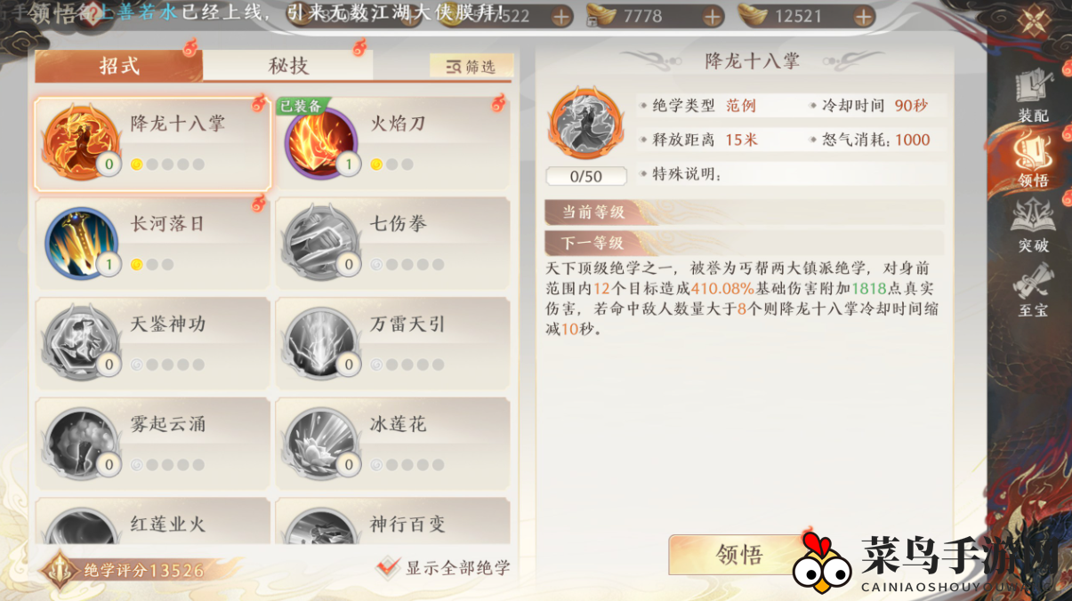Select the 万雷天引 lightning skill icon
Screen dimensions: 1072x601
[x=318, y=344]
